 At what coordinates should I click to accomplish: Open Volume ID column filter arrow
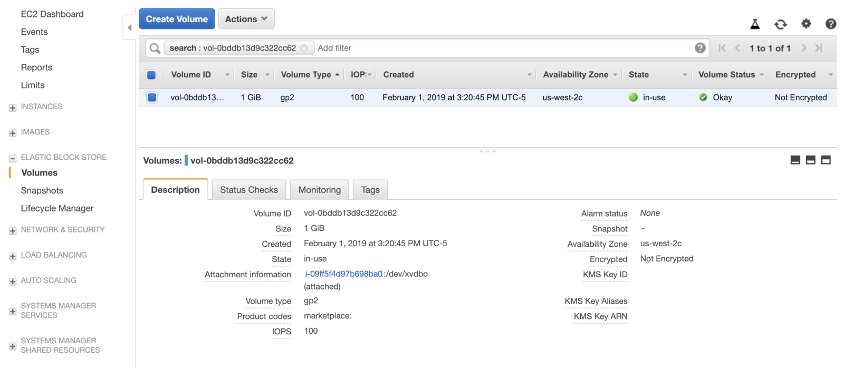click(x=227, y=75)
